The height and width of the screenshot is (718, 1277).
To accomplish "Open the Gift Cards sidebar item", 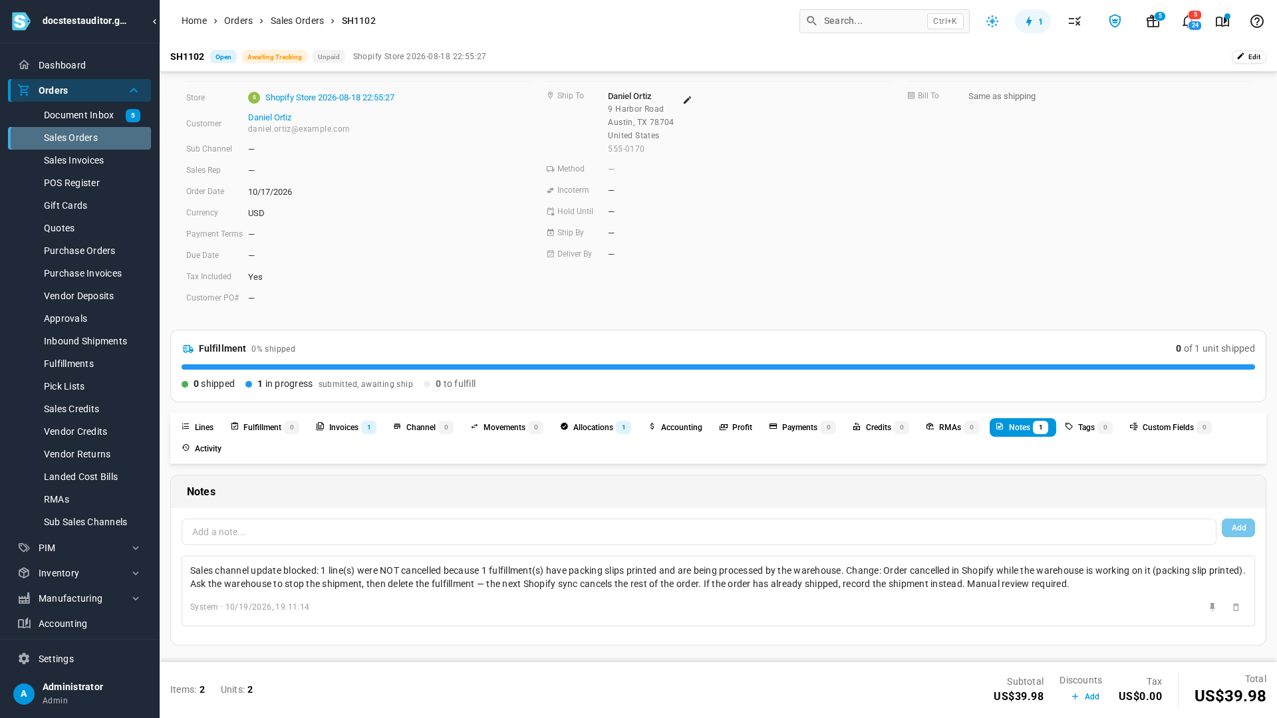I will pyautogui.click(x=79, y=205).
